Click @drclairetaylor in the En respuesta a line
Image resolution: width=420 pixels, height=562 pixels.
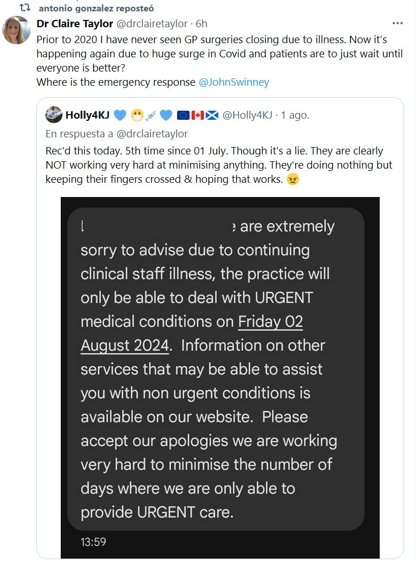[153, 134]
